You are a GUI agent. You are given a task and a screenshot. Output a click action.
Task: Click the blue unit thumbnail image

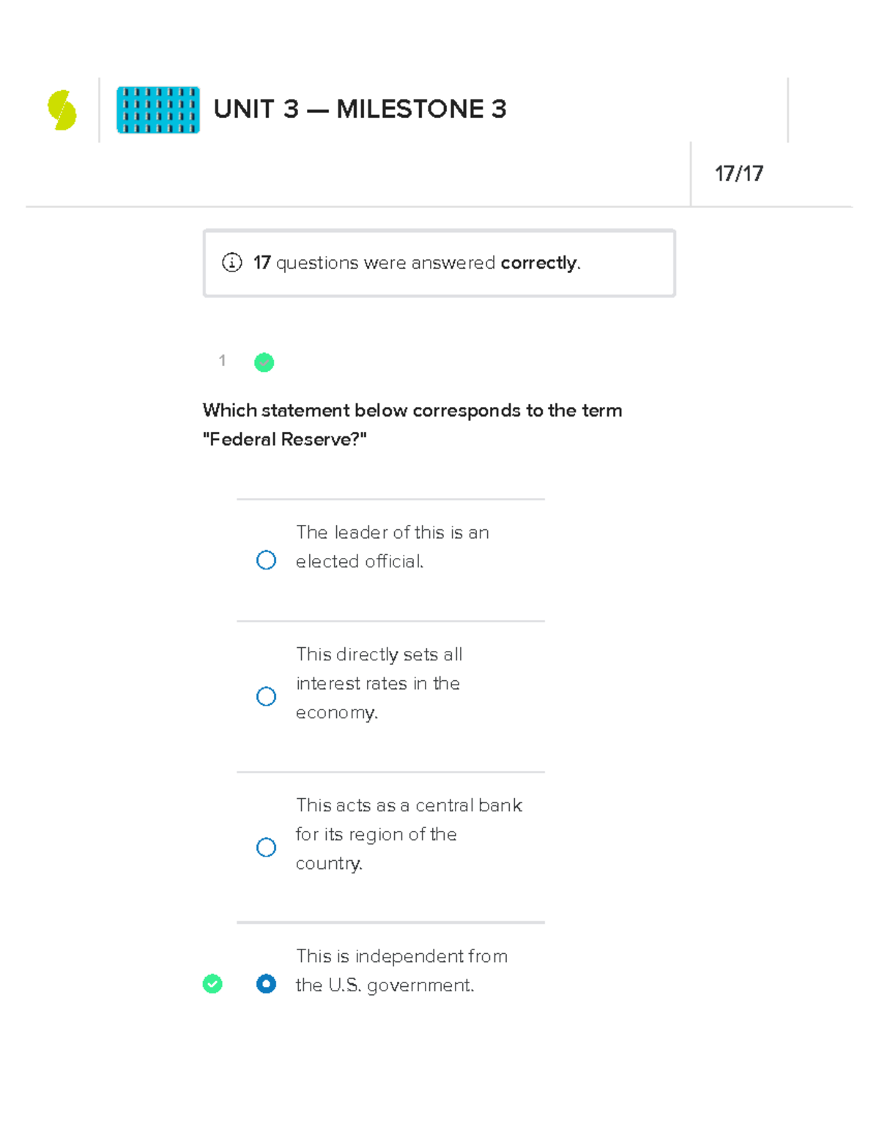click(x=158, y=110)
